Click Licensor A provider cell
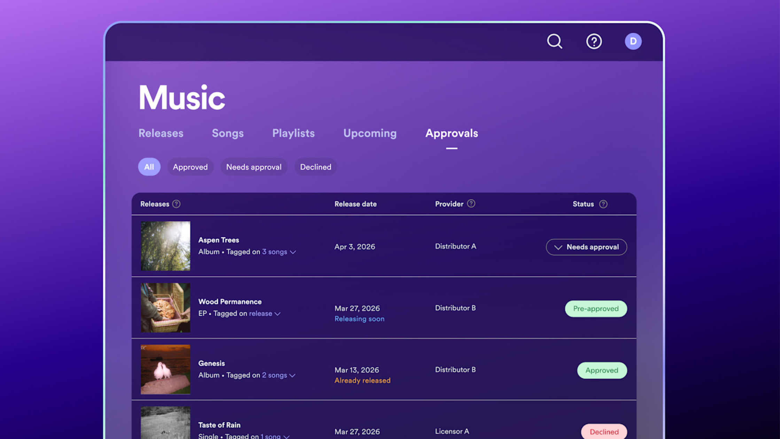This screenshot has height=439, width=780. point(452,431)
